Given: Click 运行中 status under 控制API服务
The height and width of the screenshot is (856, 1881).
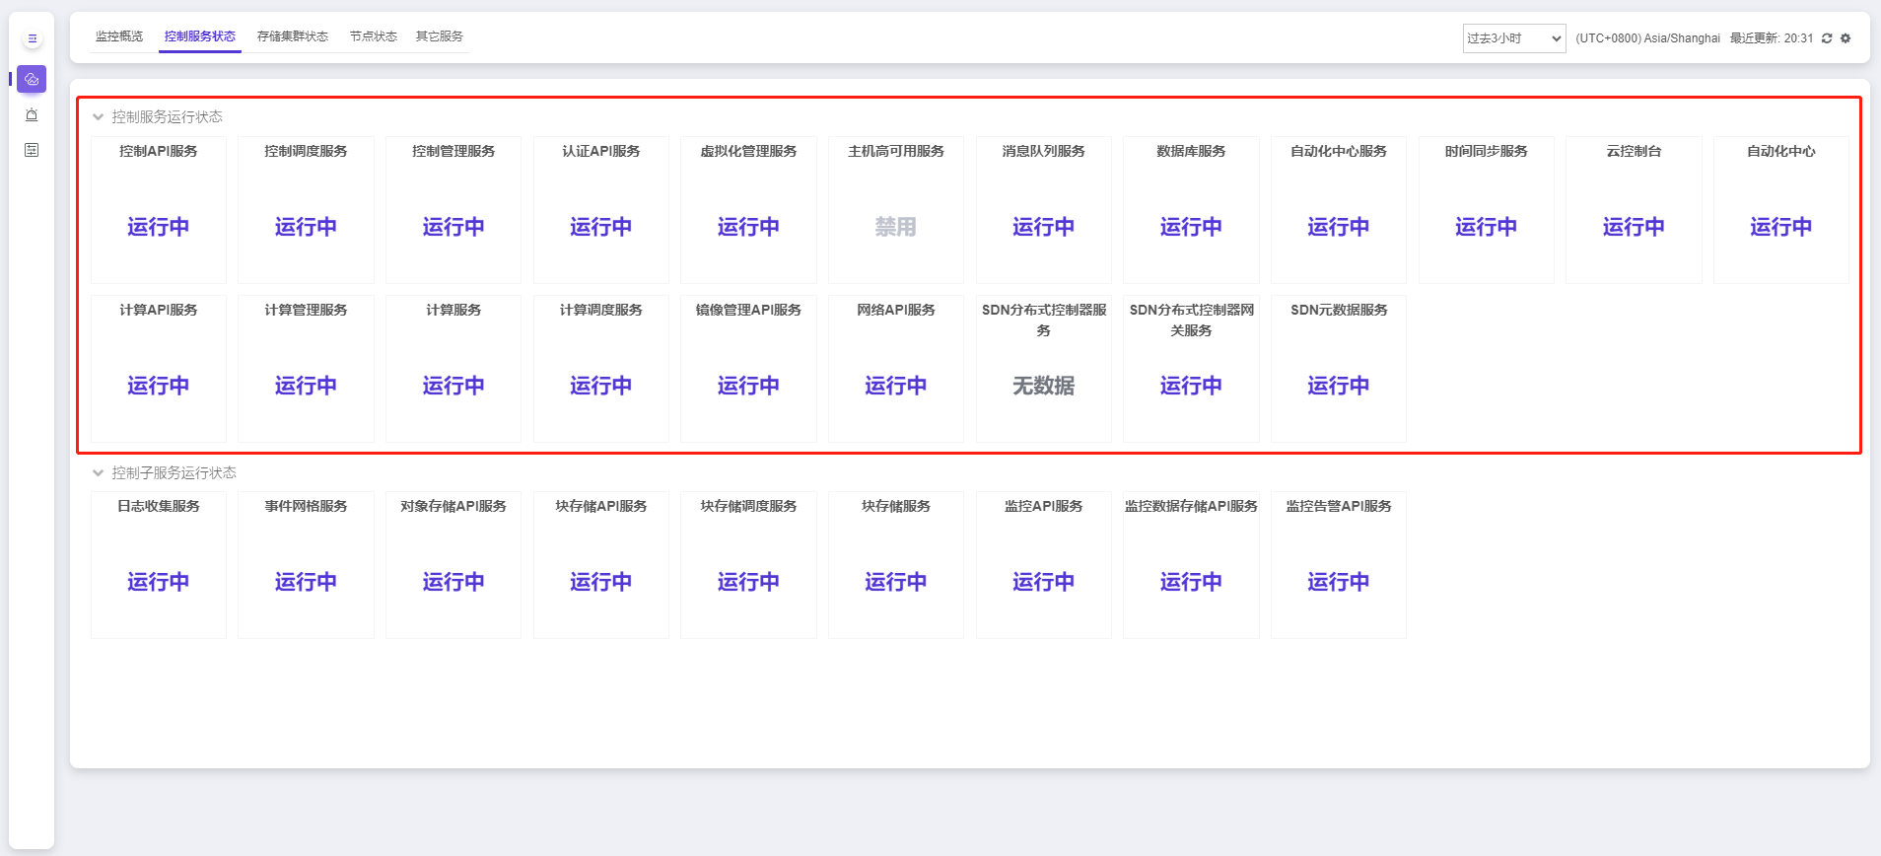Looking at the screenshot, I should (x=158, y=227).
